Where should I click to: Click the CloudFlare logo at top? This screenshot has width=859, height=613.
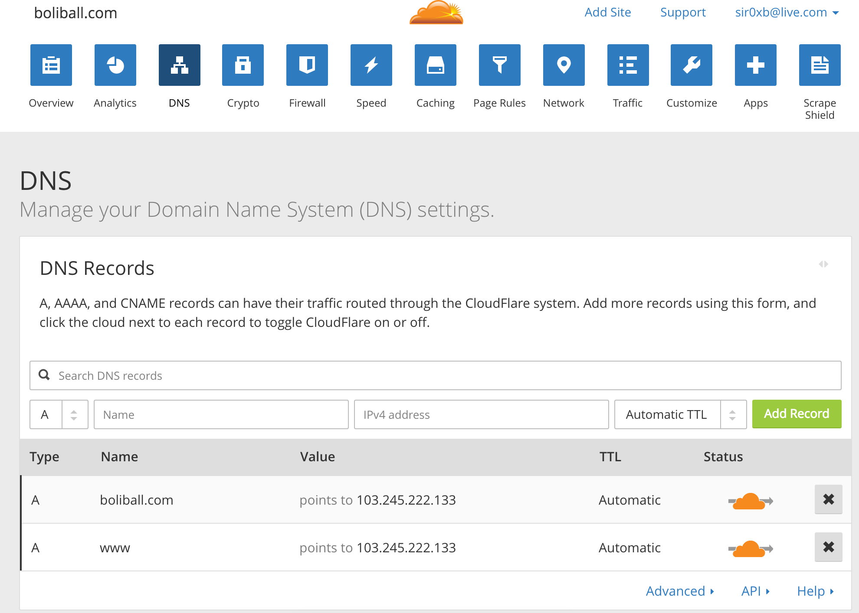click(436, 12)
